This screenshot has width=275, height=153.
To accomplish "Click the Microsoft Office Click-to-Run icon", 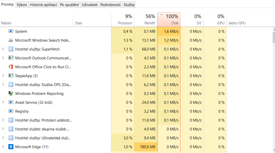I will click(11, 67).
